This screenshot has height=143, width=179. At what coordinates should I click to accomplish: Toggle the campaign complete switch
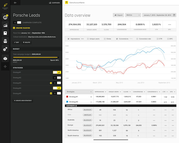pyautogui.click(x=17, y=22)
